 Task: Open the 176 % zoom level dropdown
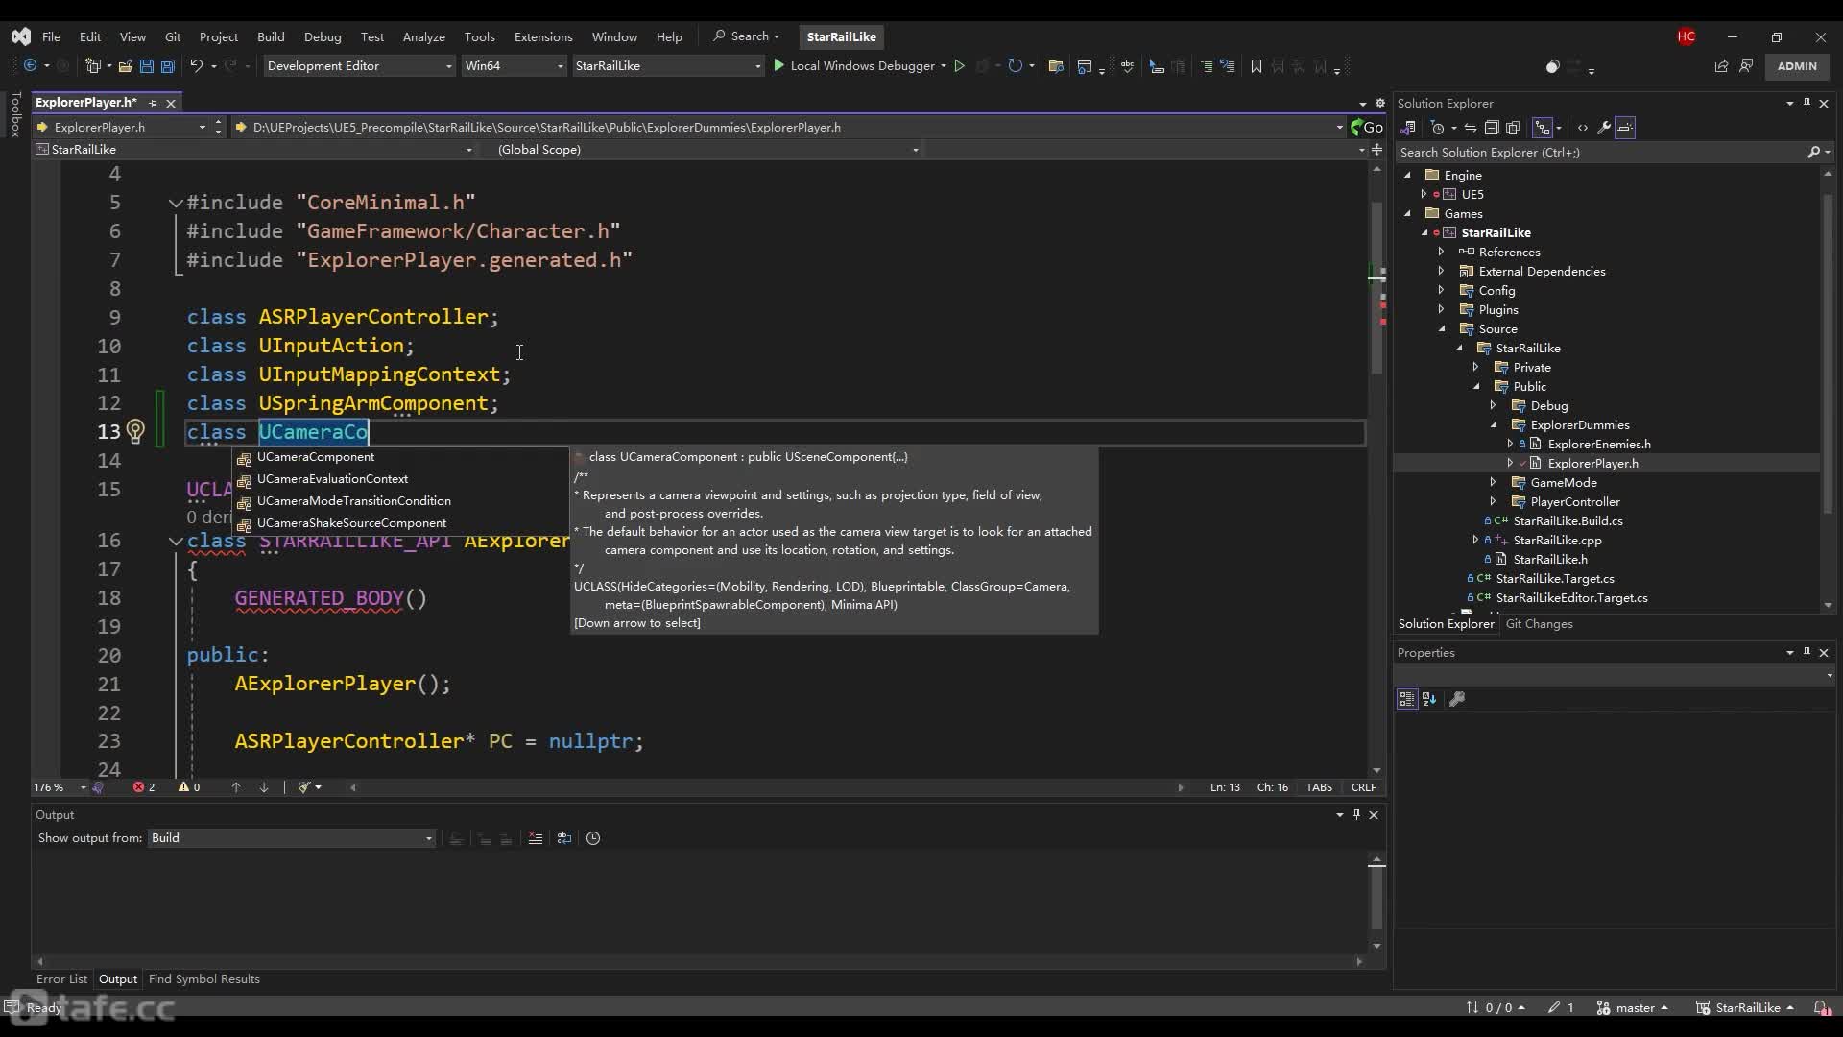60,787
